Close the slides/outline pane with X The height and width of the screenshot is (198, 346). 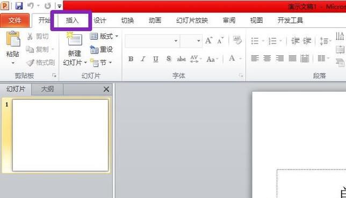[x=106, y=89]
